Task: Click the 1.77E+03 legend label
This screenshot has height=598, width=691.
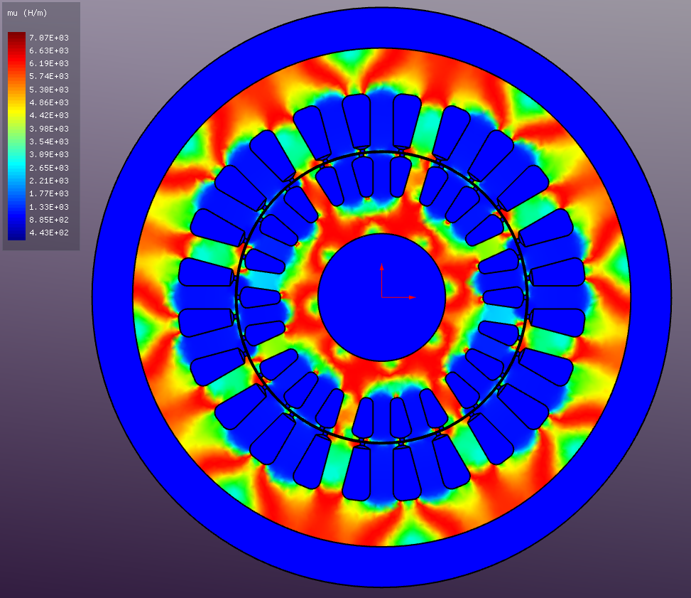Action: point(49,194)
